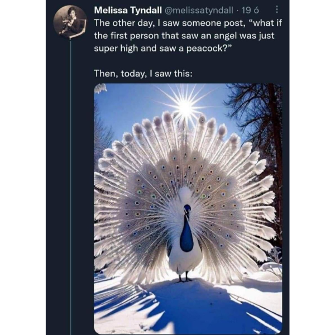
Task: Click the sun starburst in the photo
Action: pyautogui.click(x=185, y=107)
